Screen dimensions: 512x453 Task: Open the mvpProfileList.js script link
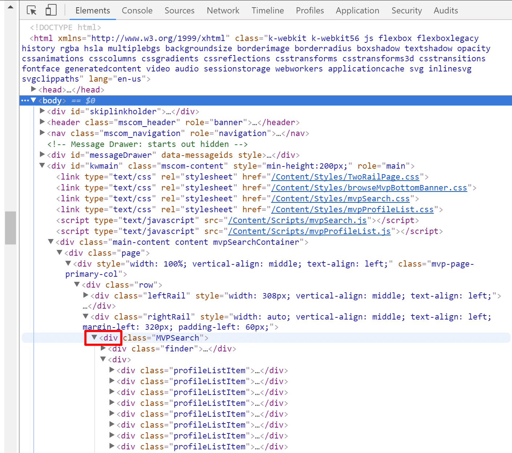tap(309, 231)
